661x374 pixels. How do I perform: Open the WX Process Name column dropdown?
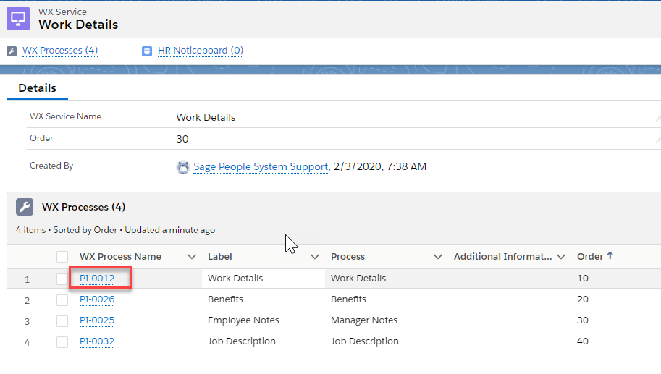(192, 257)
